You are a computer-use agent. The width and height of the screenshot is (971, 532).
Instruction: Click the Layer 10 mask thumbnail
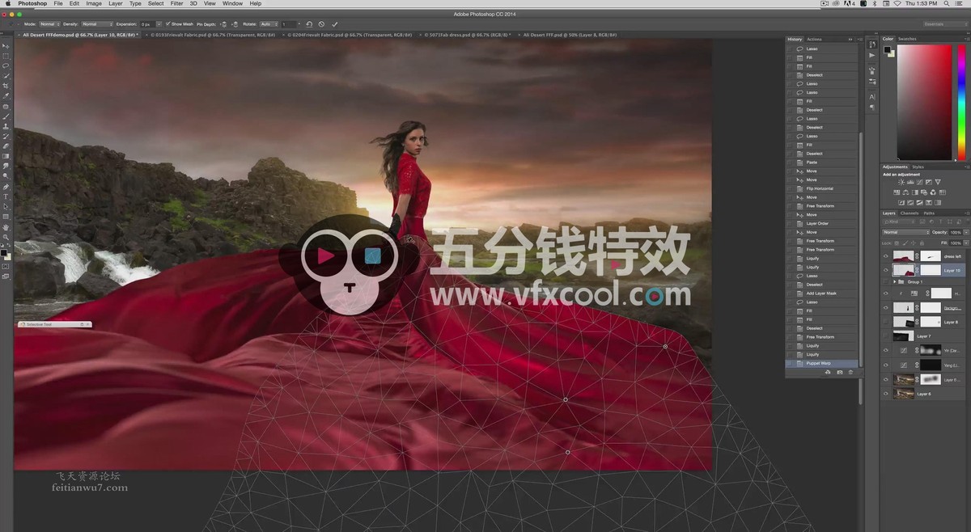tap(931, 270)
